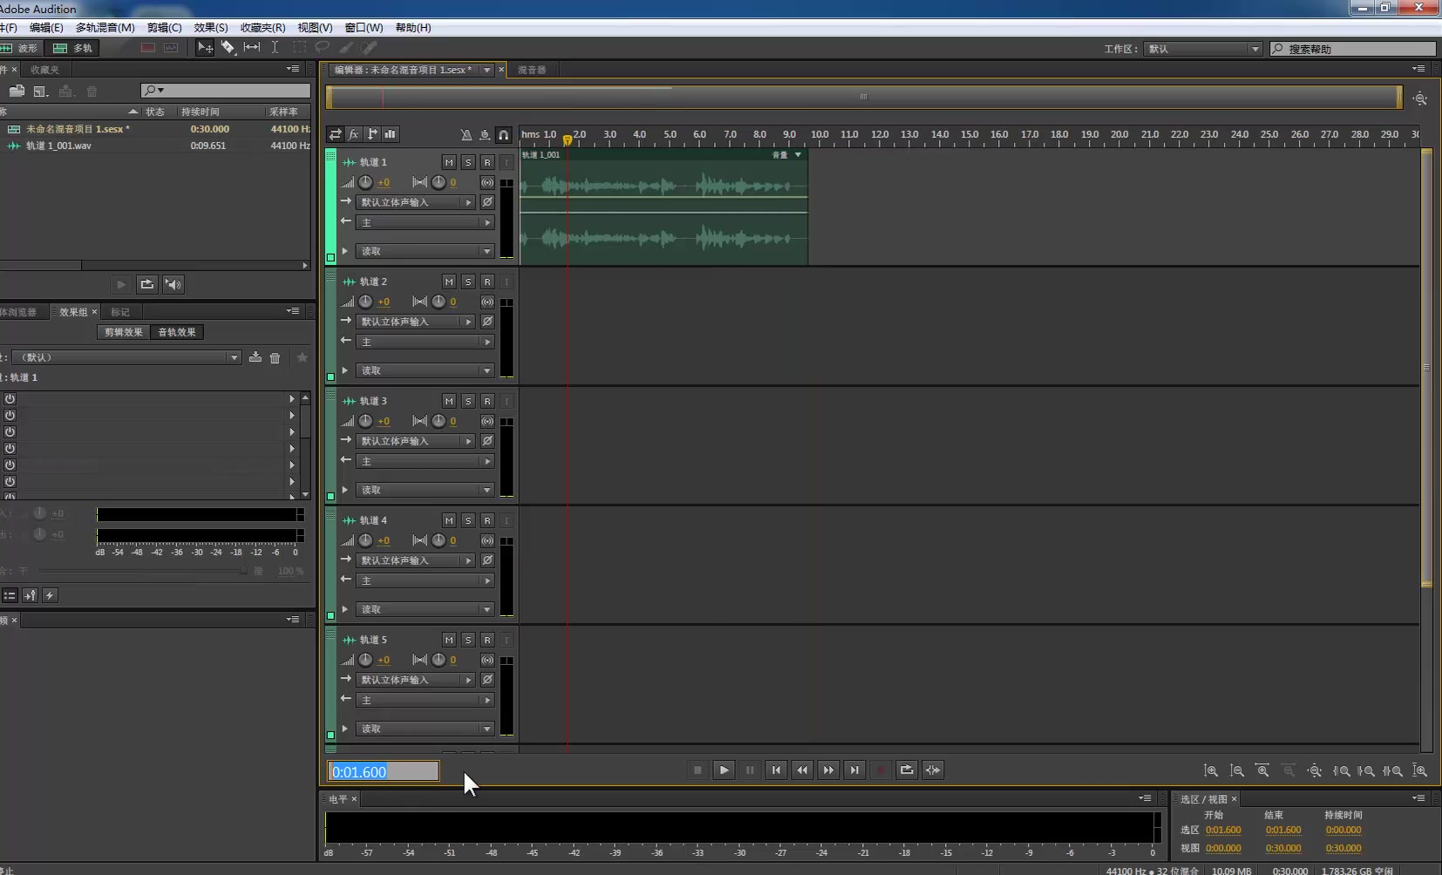Mute track 轨道 2
Viewport: 1442px width, 875px height.
tap(449, 281)
